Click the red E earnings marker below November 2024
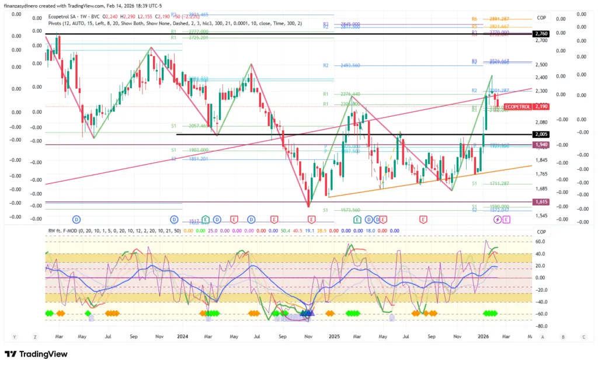The width and height of the screenshot is (598, 366). 312,219
